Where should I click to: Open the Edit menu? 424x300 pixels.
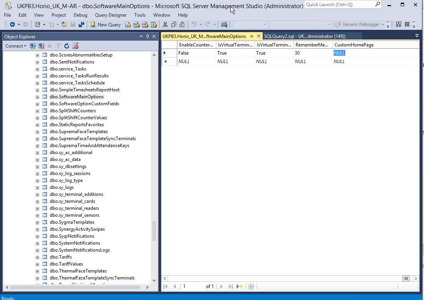click(x=22, y=15)
